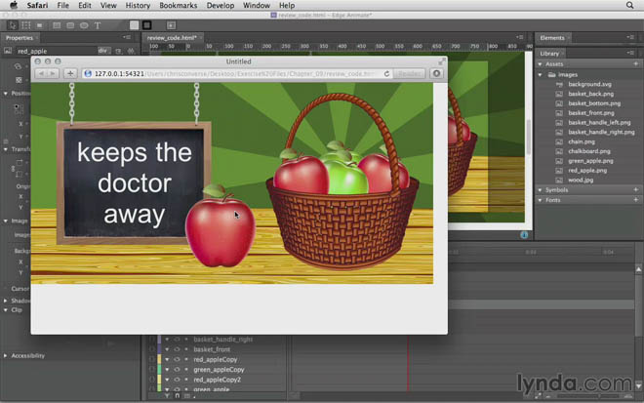Select basket_front.png in Library

[591, 113]
